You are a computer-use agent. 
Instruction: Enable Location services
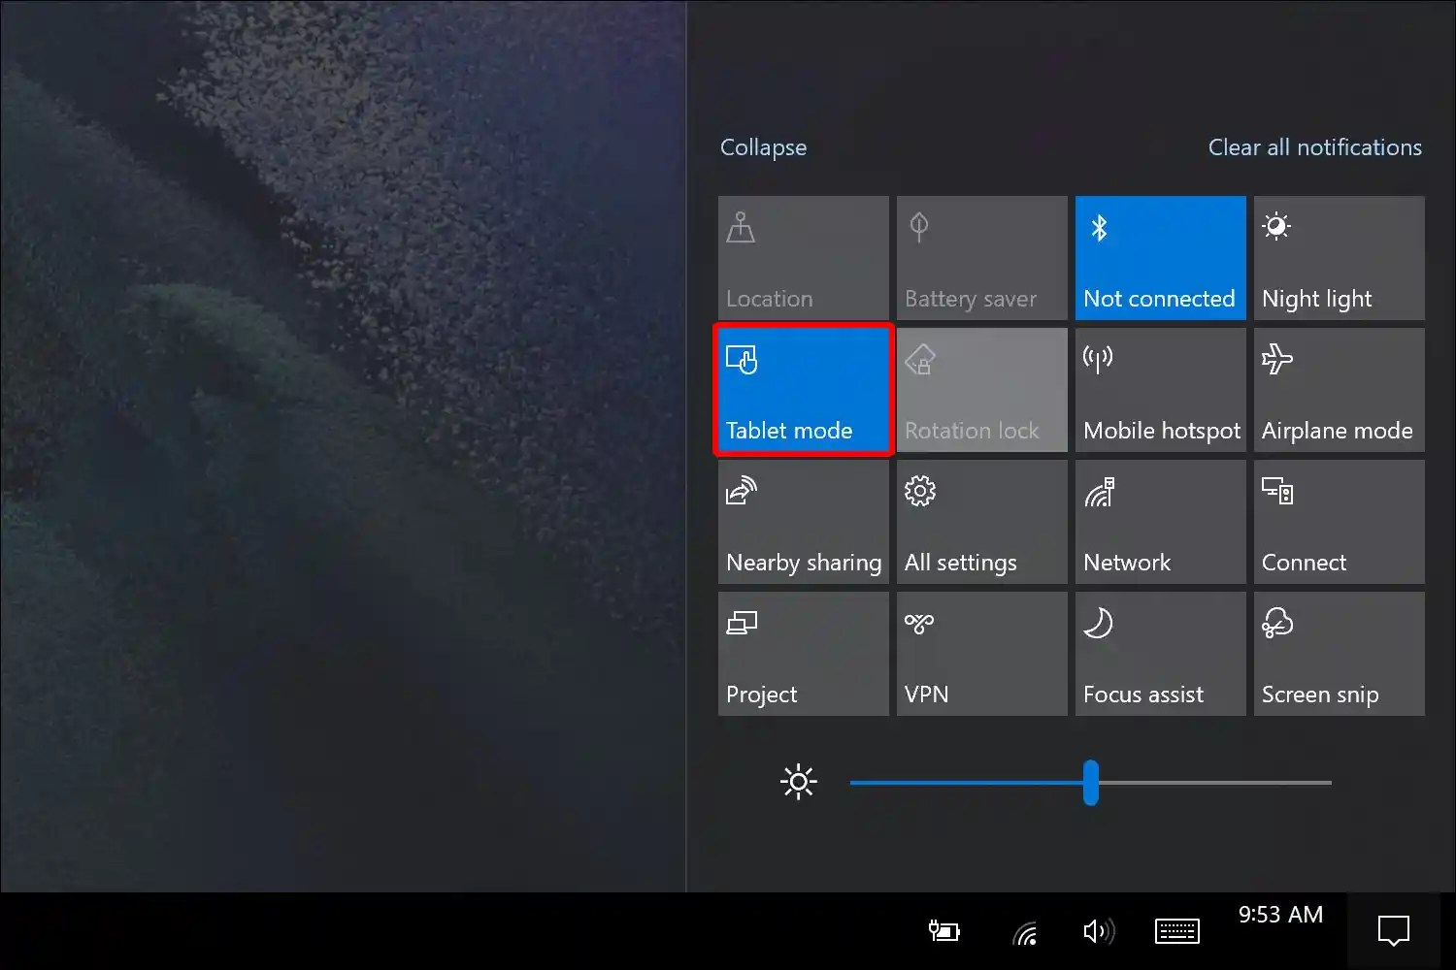[x=803, y=257]
